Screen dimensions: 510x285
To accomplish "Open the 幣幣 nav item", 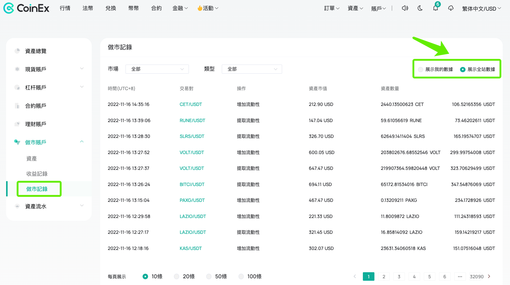I will 133,8.
